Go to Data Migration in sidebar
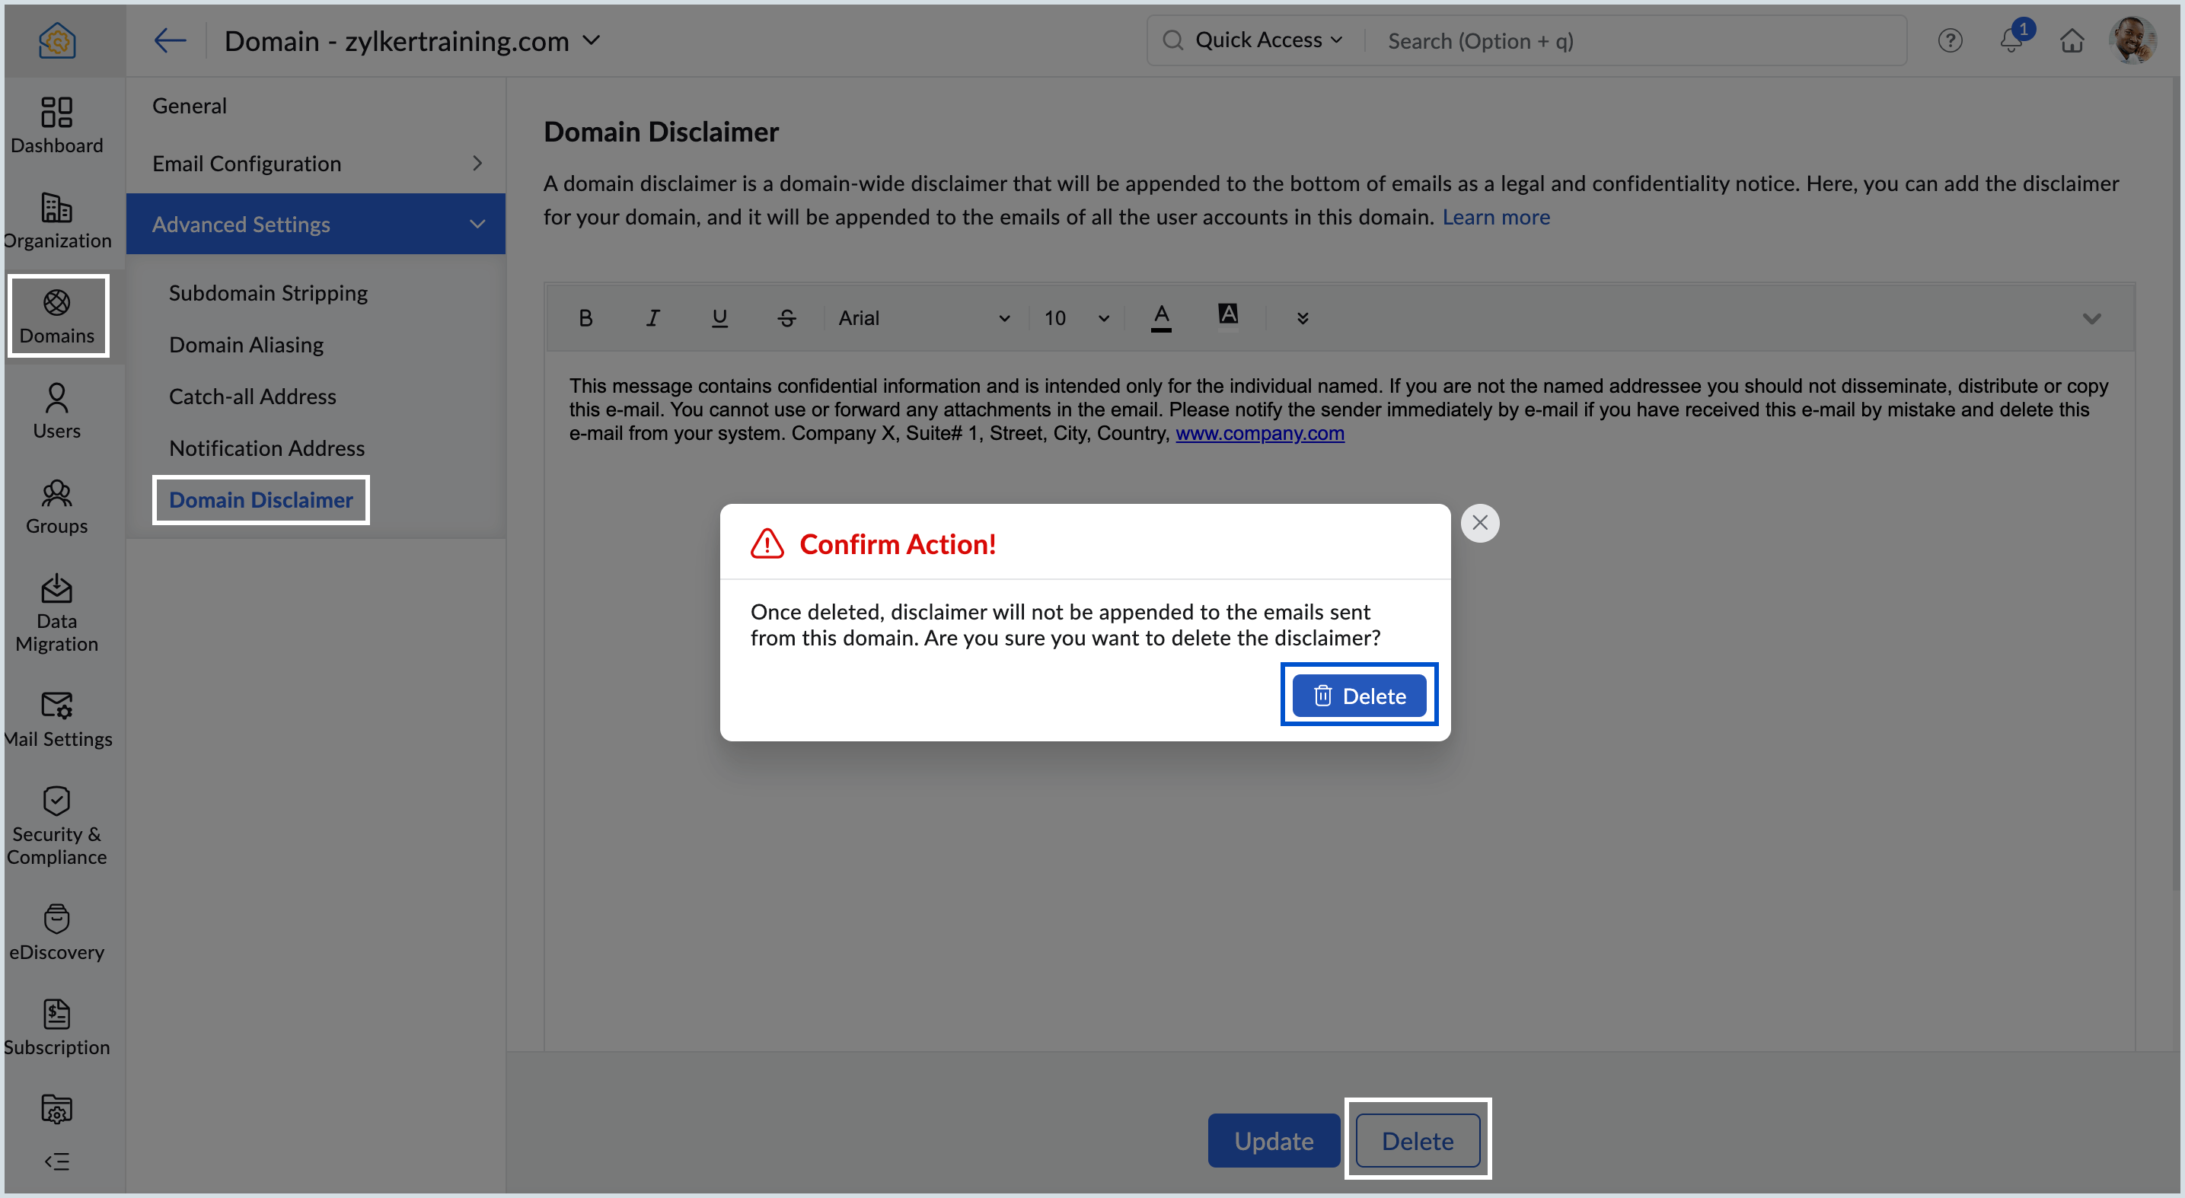This screenshot has height=1198, width=2185. click(x=57, y=613)
